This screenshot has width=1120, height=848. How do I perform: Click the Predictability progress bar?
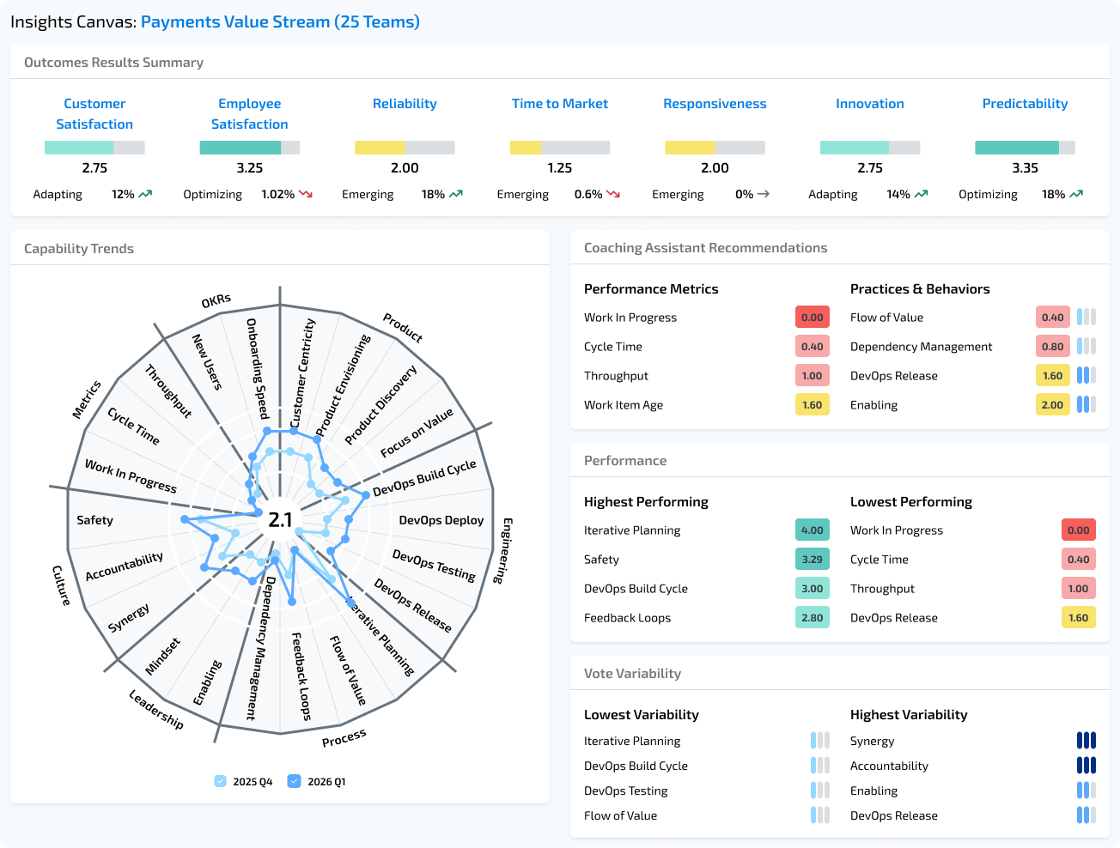1025,146
